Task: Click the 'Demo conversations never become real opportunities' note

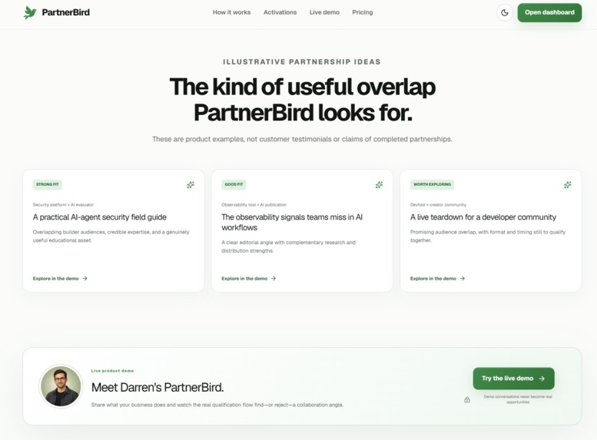Action: (518, 399)
